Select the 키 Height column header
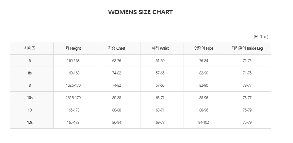Image resolution: width=293 pixels, height=143 pixels. [x=73, y=48]
